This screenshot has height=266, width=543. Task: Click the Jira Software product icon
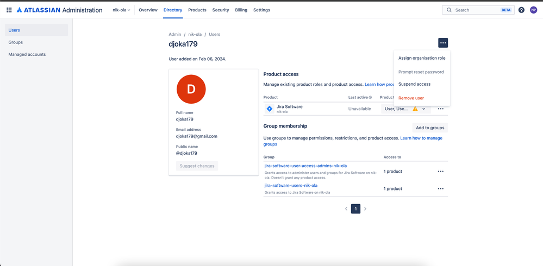270,109
